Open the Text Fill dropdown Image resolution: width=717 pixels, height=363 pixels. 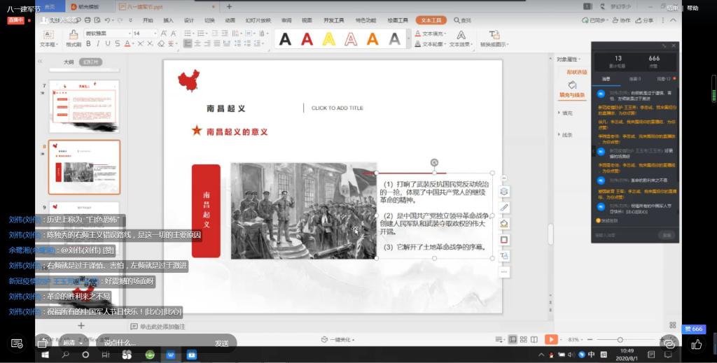tap(430, 34)
